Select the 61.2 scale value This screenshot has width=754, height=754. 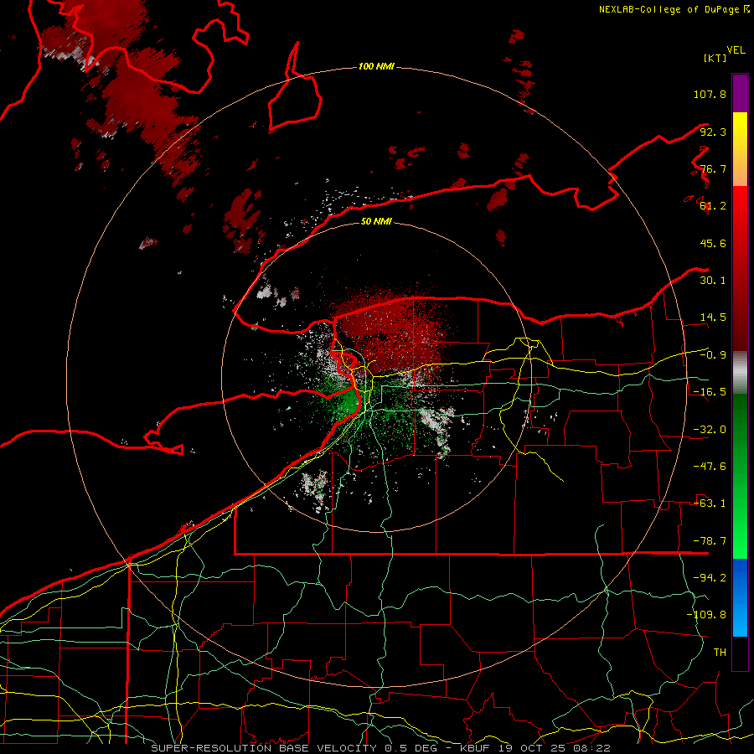click(x=713, y=206)
